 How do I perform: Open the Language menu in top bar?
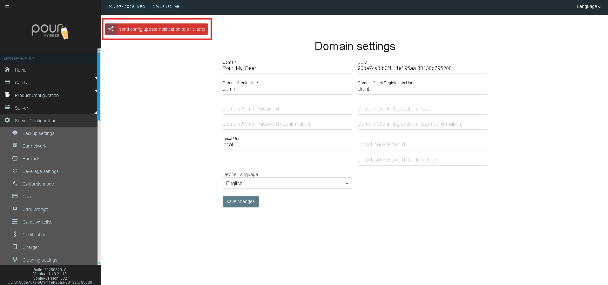pyautogui.click(x=588, y=7)
